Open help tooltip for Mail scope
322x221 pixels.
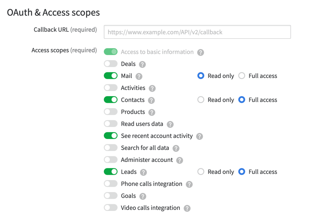click(139, 76)
